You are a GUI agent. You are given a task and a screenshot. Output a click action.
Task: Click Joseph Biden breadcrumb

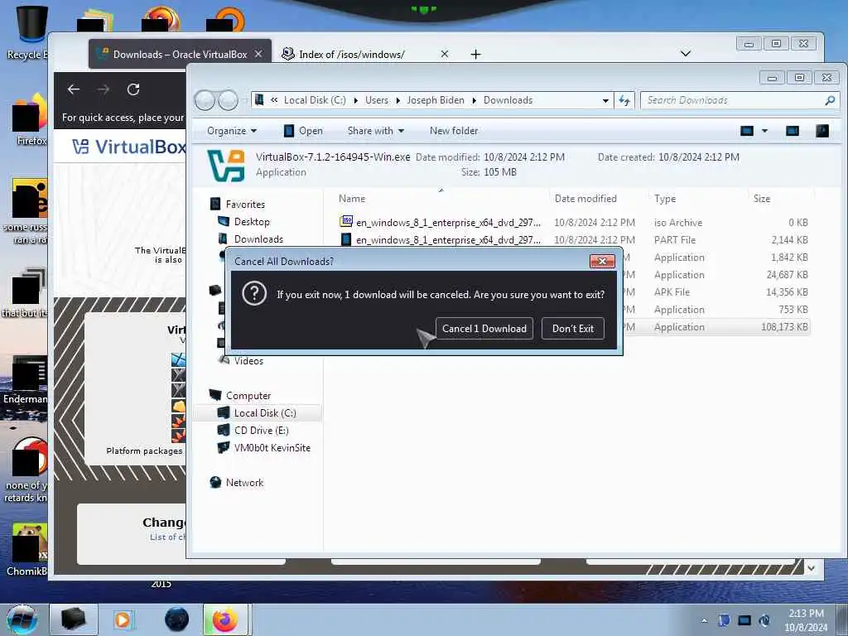tap(436, 100)
